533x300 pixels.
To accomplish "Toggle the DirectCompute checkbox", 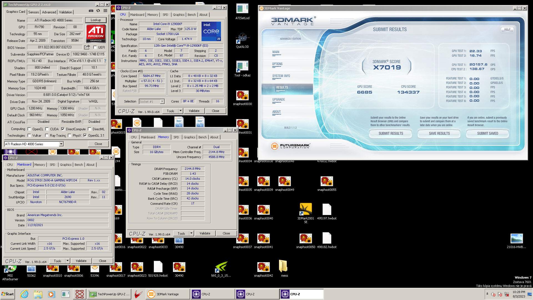I will pos(63,129).
